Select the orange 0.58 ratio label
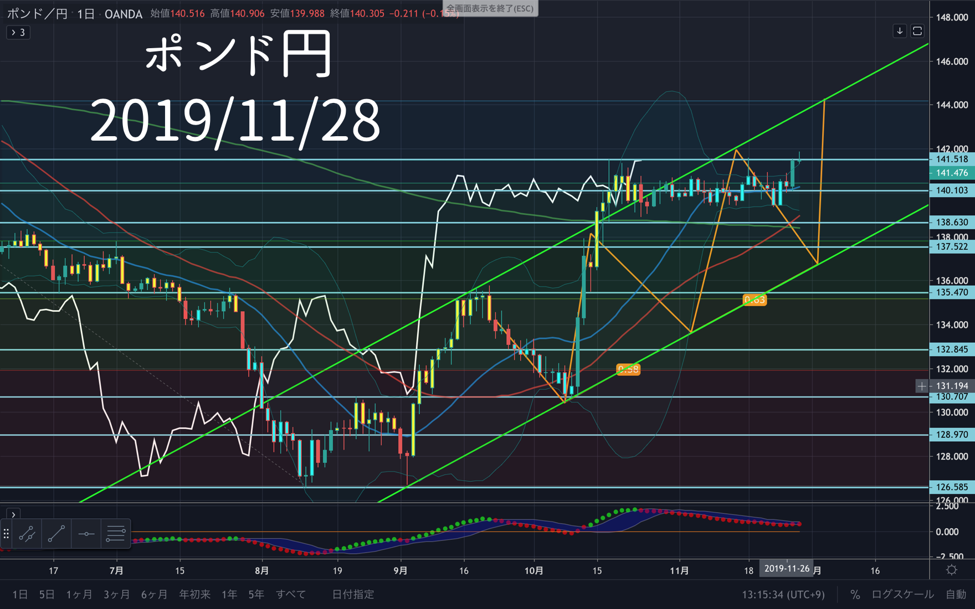 pos(628,369)
